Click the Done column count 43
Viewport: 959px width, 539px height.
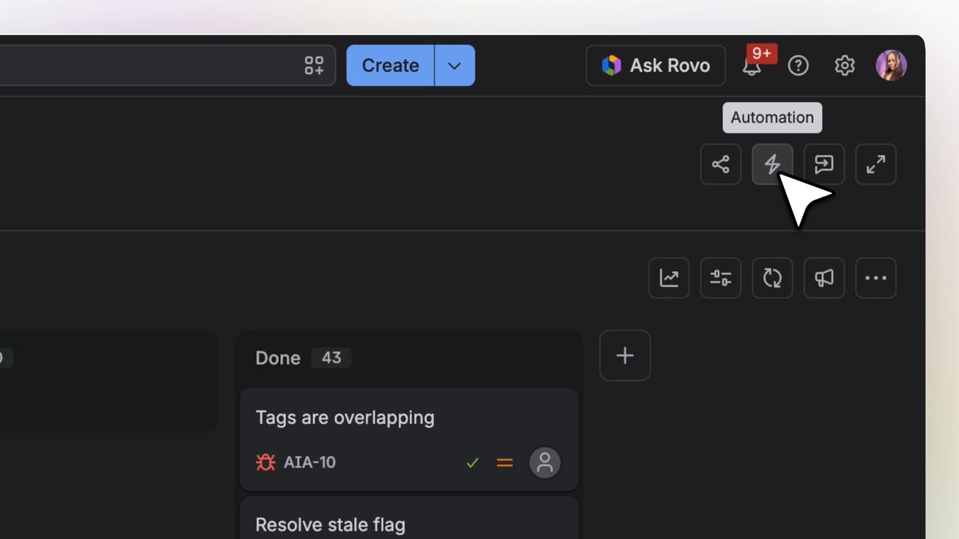pyautogui.click(x=332, y=358)
